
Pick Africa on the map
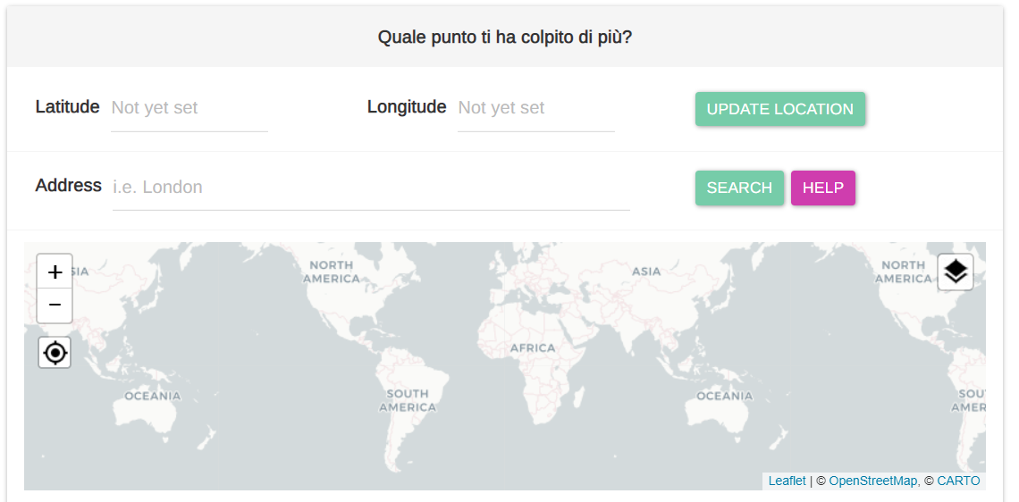click(x=533, y=348)
